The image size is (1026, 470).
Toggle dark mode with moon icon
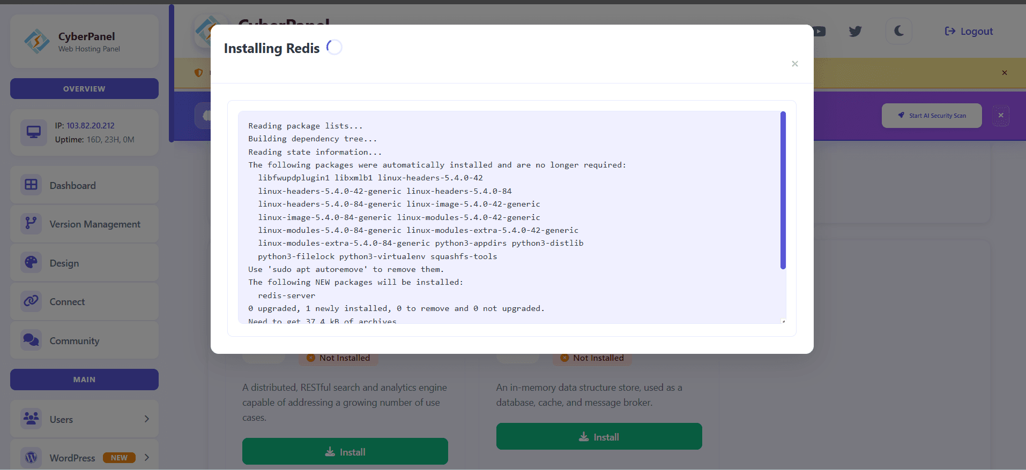pyautogui.click(x=899, y=31)
